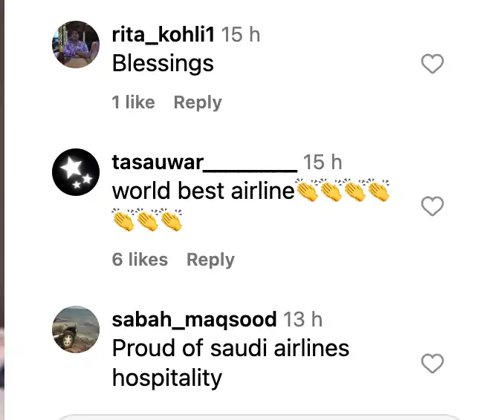Click the 15 h timestamp on tasauwar's comment

click(323, 163)
